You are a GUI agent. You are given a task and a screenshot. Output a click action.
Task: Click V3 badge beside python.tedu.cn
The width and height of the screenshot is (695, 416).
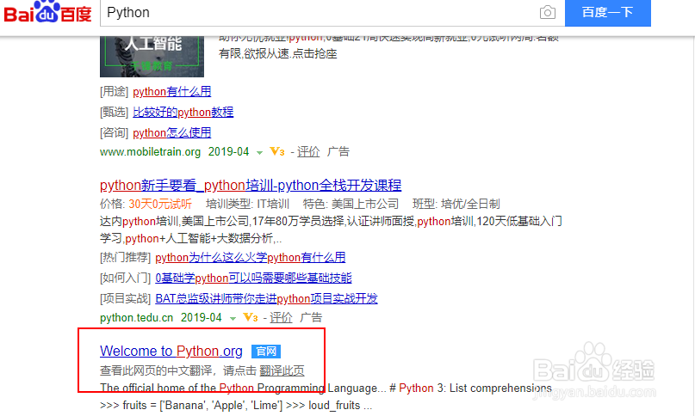[251, 318]
